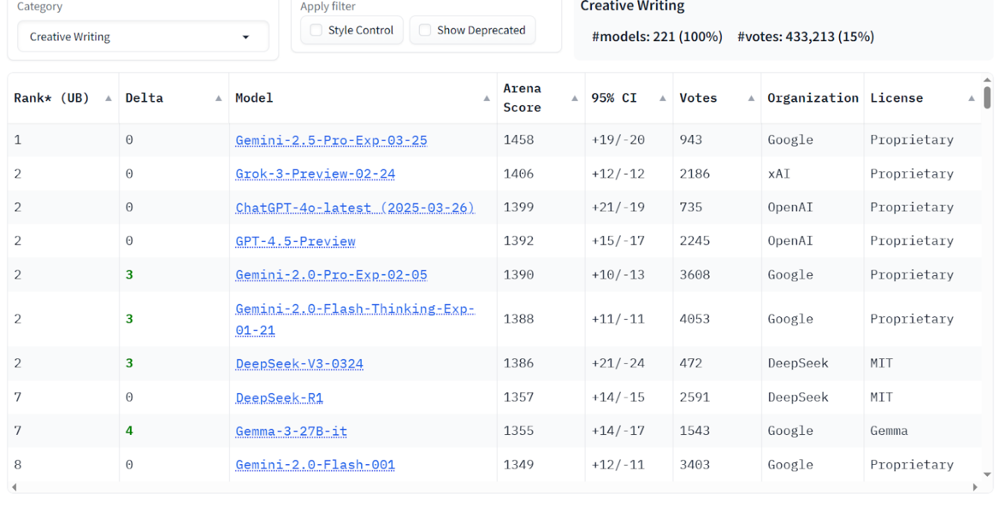The width and height of the screenshot is (999, 506).
Task: Open Gemini-2.0-Flash-001 model link
Action: [315, 465]
